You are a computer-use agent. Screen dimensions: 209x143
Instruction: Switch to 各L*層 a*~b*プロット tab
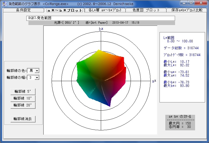click(x=105, y=10)
